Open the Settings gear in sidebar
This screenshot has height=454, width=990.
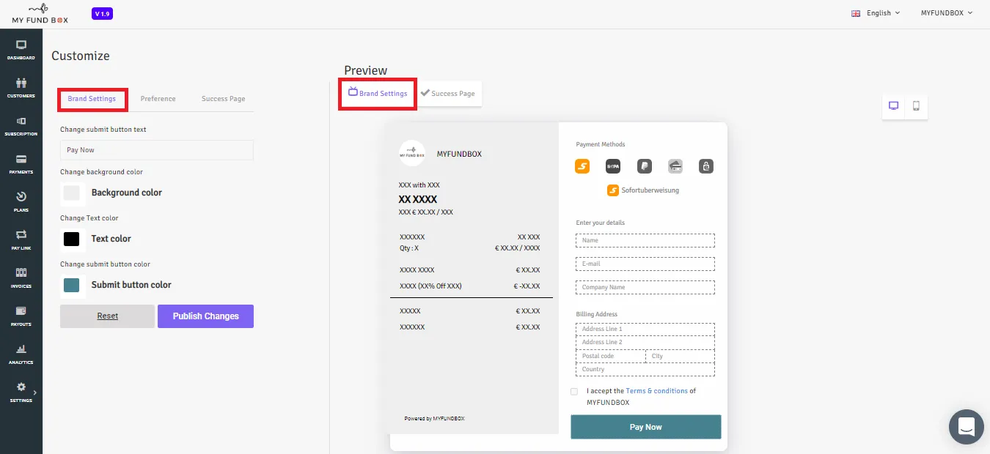(x=21, y=387)
